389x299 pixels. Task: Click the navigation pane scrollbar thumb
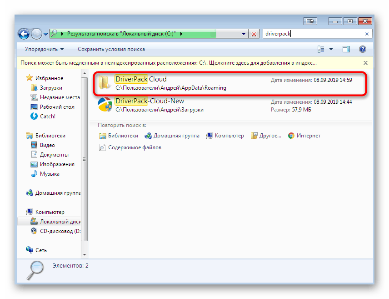click(x=85, y=159)
